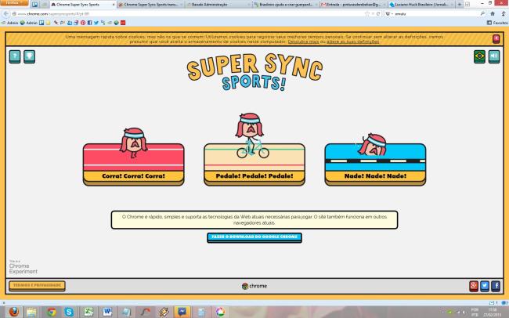This screenshot has width=509, height=318.
Task: Go to the browser home page
Action: [x=493, y=14]
